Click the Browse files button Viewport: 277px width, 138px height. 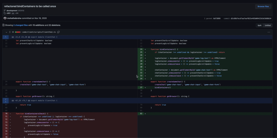click(263, 7)
